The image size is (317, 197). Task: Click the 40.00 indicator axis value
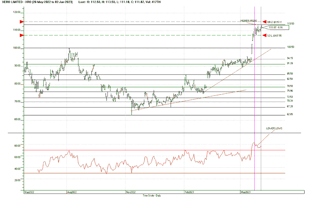(17, 168)
